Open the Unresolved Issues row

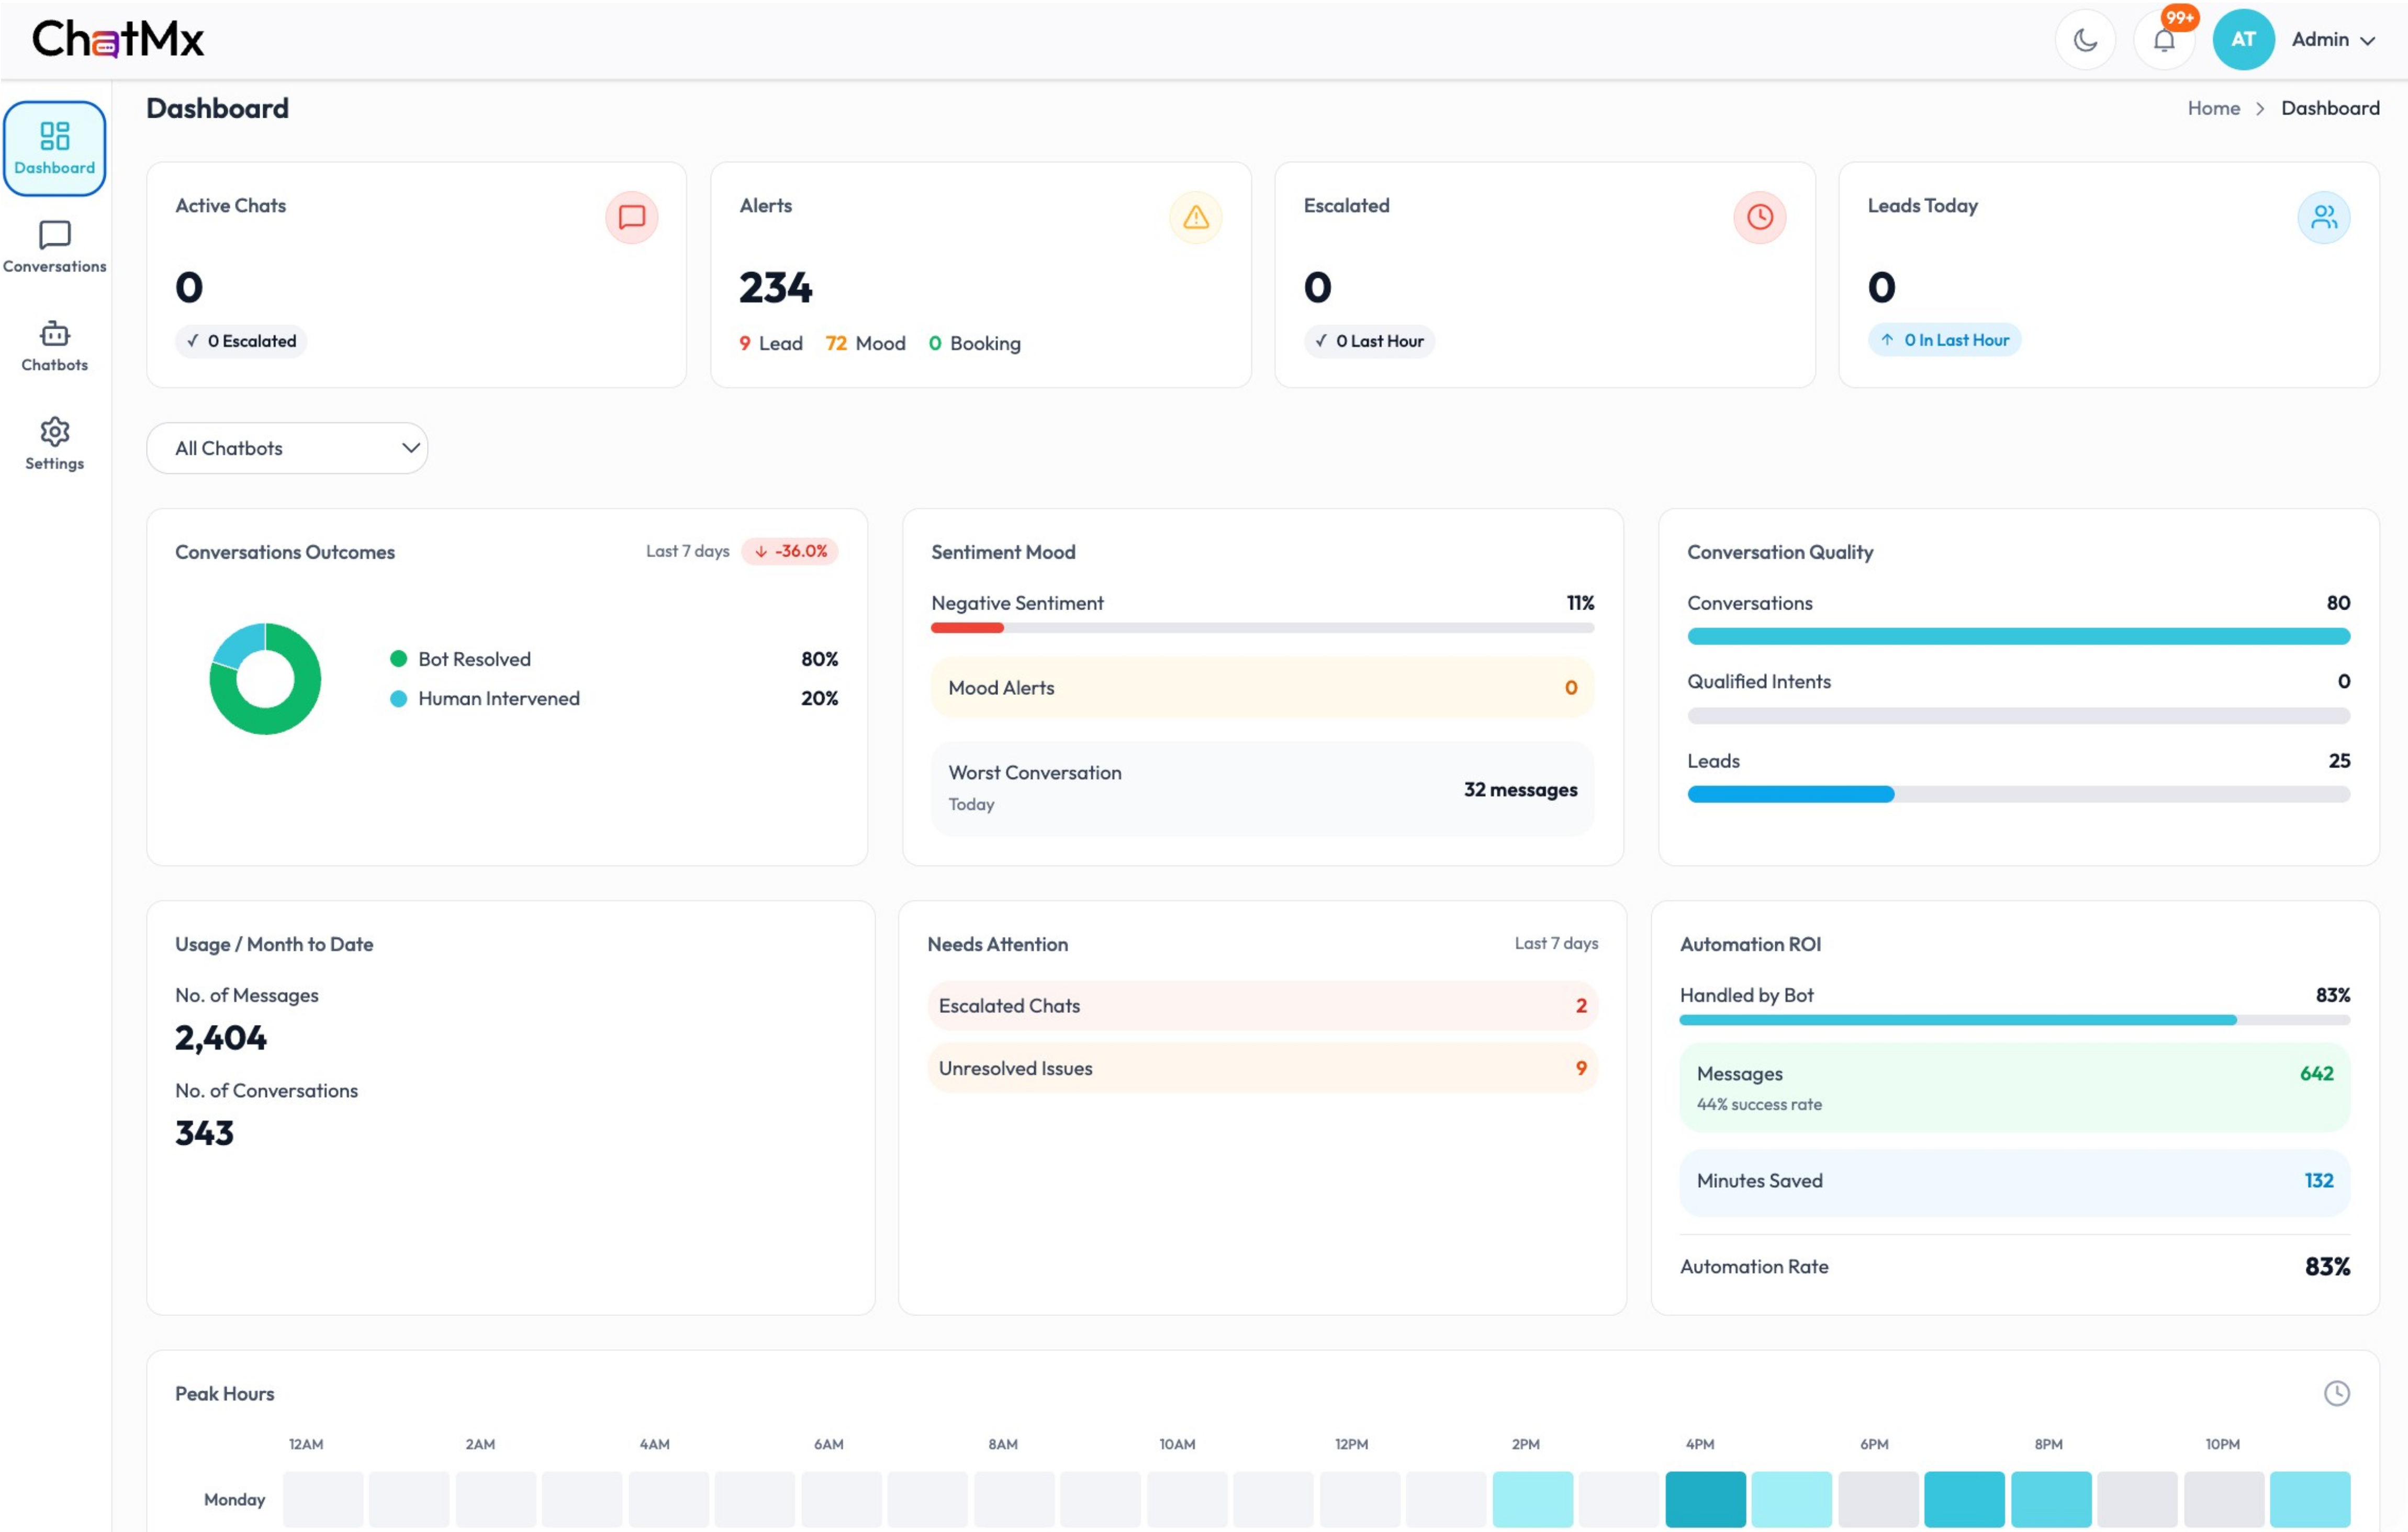[x=1262, y=1068]
